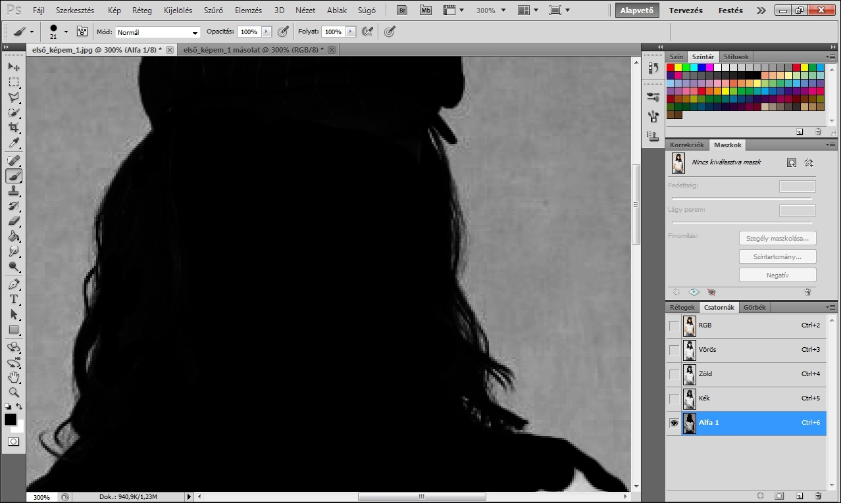Choose the Clone Stamp tool

(x=14, y=191)
